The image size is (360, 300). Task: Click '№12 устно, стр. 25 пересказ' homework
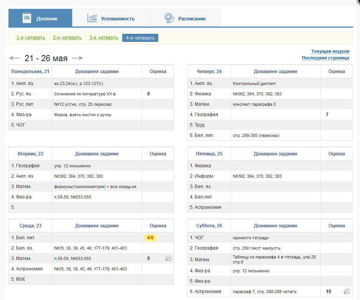tap(83, 104)
